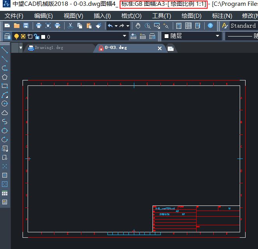The width and height of the screenshot is (258, 249).
Task: Open the 文件(F) menu
Action: pos(14,16)
